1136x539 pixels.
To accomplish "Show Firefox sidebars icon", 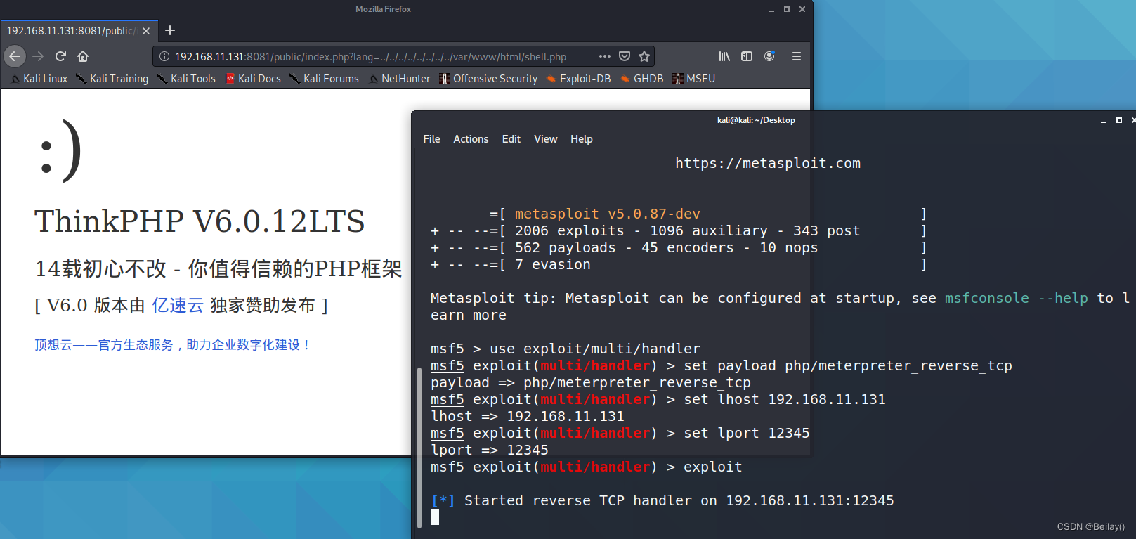I will pos(747,56).
